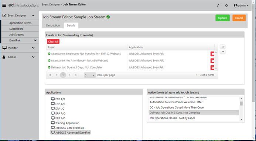Image resolution: width=256 pixels, height=141 pixels.
Task: Move selected event down with arrow button
Action: [223, 52]
